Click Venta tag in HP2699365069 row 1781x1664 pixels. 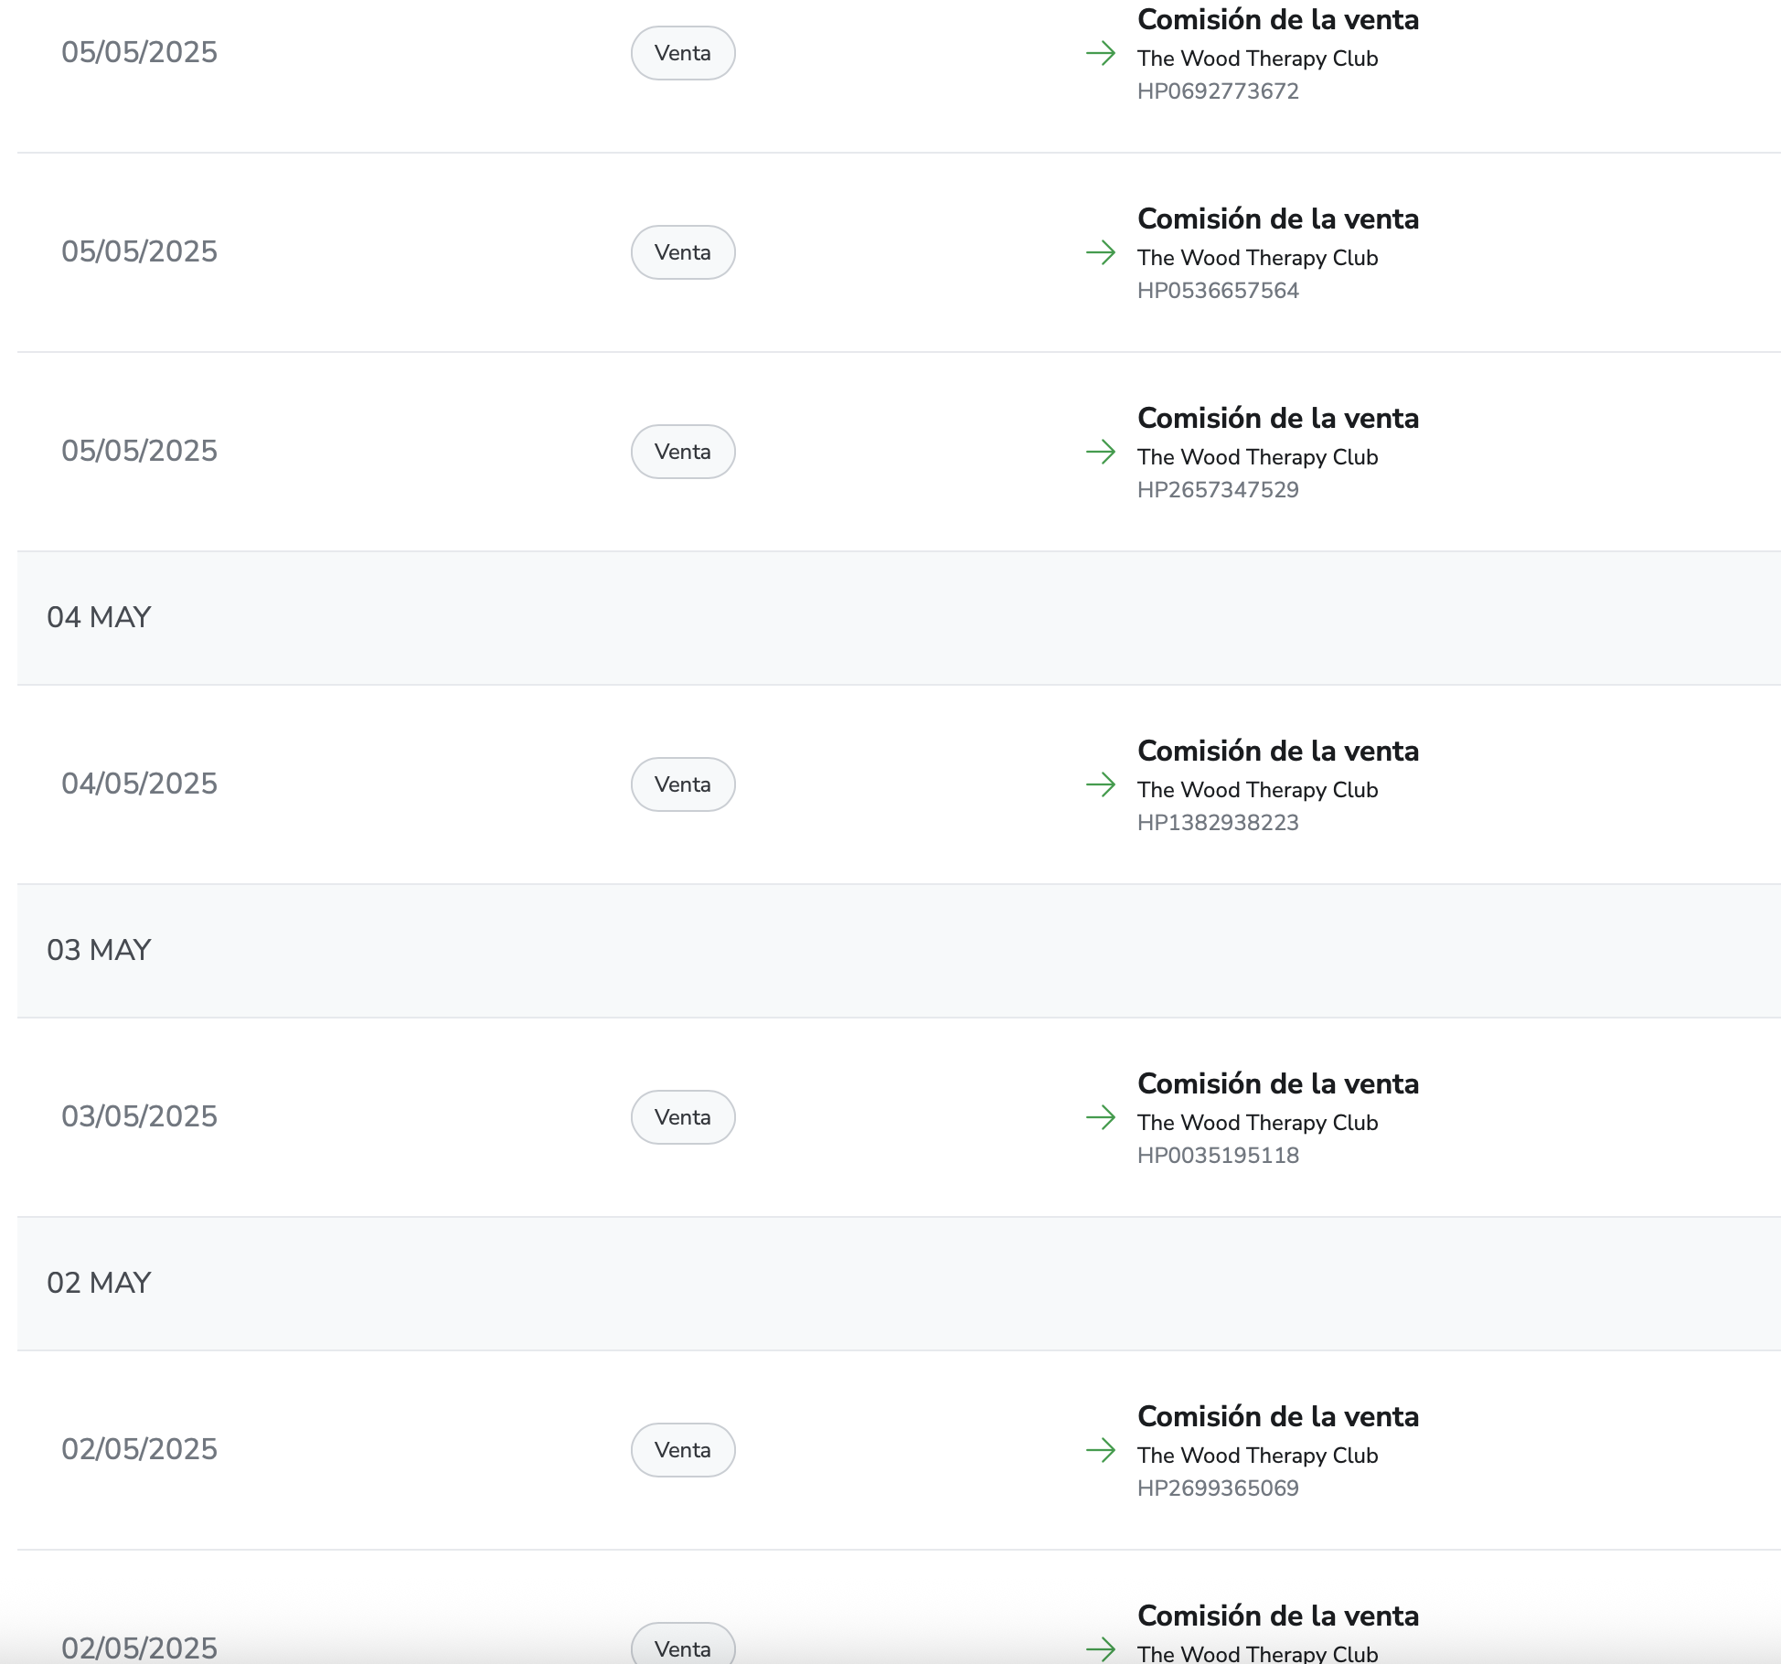683,1450
